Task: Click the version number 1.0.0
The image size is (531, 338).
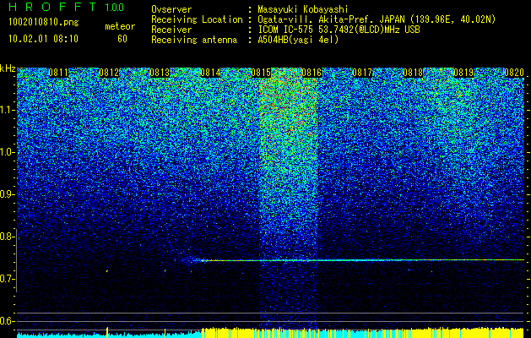Action: 114,7
